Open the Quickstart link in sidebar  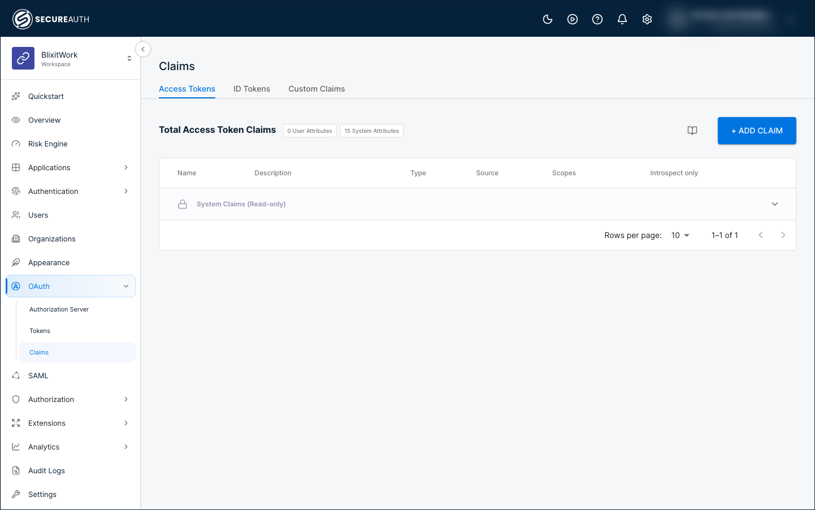[46, 96]
